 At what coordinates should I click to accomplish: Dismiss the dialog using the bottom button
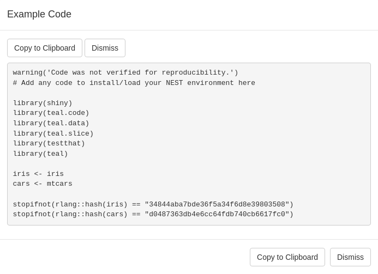tap(350, 257)
